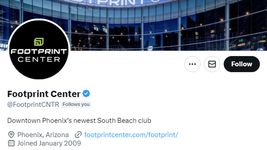Click the chain link icon beside website
267x150 pixels.
pyautogui.click(x=78, y=135)
